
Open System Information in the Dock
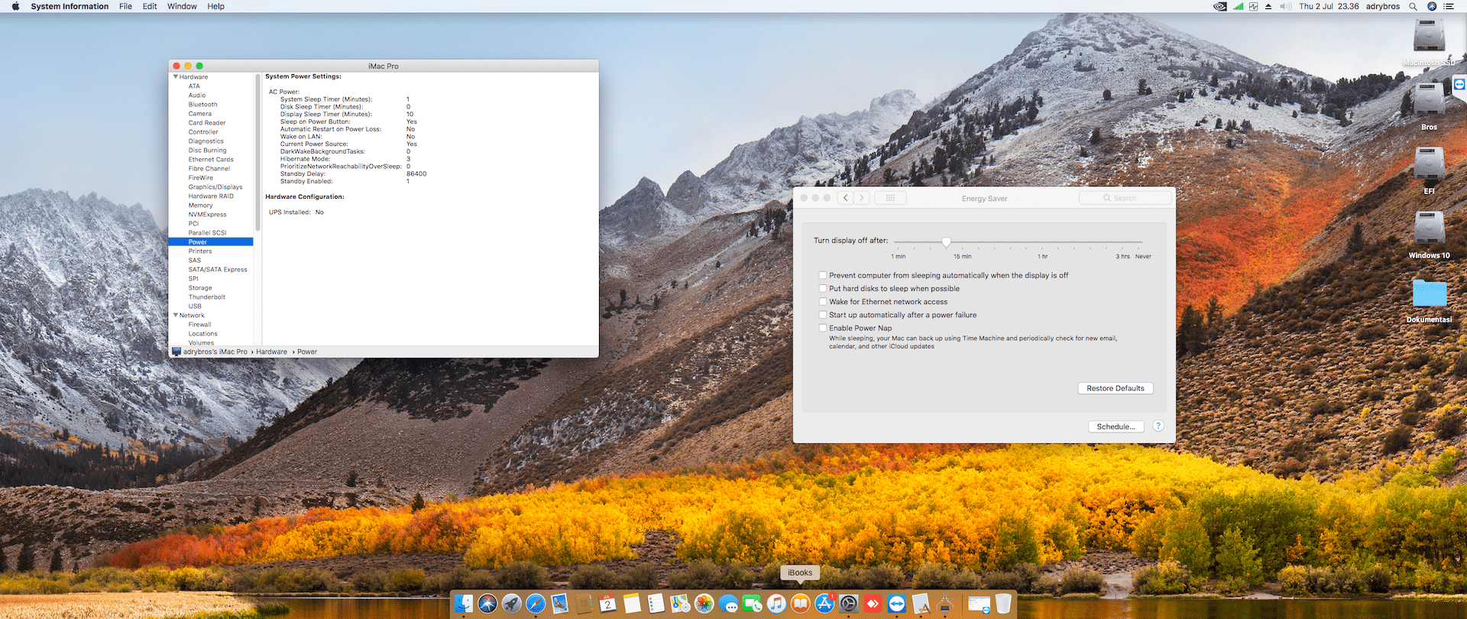(x=945, y=604)
